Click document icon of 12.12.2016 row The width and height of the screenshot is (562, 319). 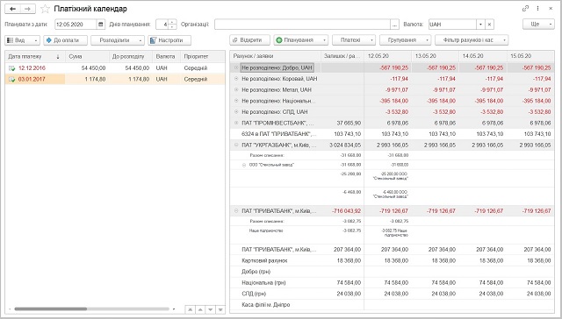[11, 68]
